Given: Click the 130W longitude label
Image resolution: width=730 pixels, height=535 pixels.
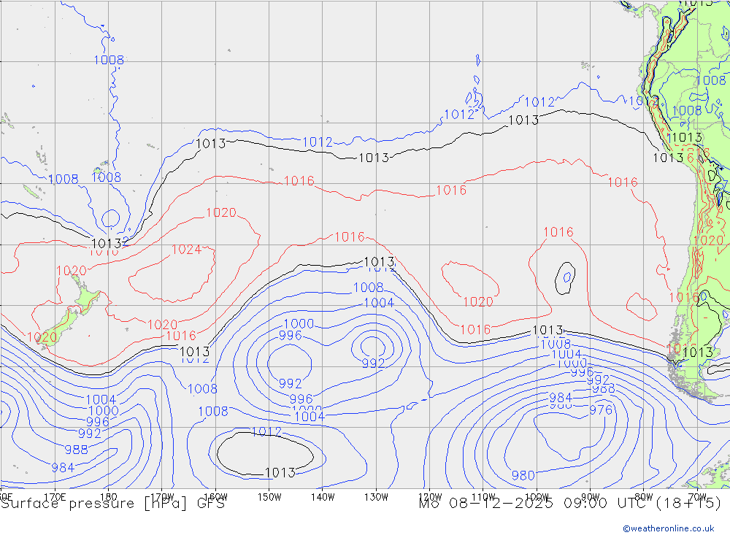Looking at the screenshot, I should tap(376, 497).
